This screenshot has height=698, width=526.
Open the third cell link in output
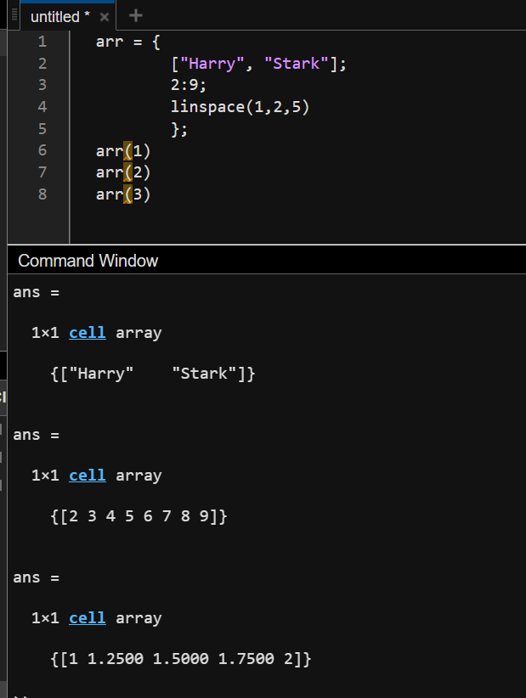tap(88, 617)
